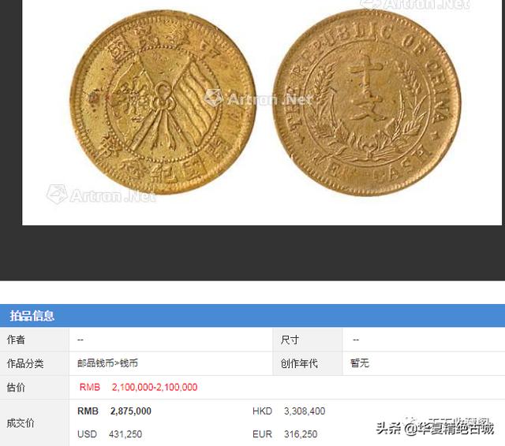The width and height of the screenshot is (505, 446).
Task: Click the EUR 316,250 price value
Action: point(285,434)
